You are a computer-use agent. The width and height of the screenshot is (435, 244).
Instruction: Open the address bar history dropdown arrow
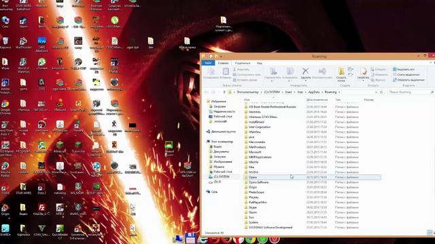click(376, 92)
